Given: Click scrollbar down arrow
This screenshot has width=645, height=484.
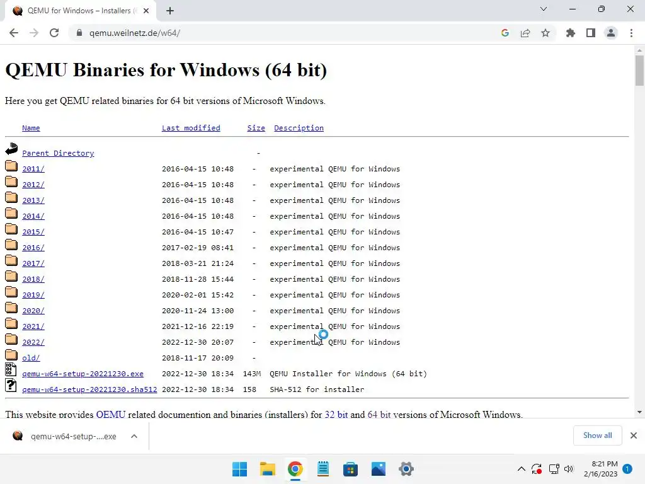Looking at the screenshot, I should [639, 412].
